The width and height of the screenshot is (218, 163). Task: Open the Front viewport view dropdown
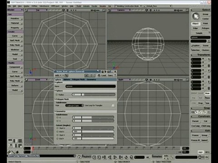coord(38,80)
